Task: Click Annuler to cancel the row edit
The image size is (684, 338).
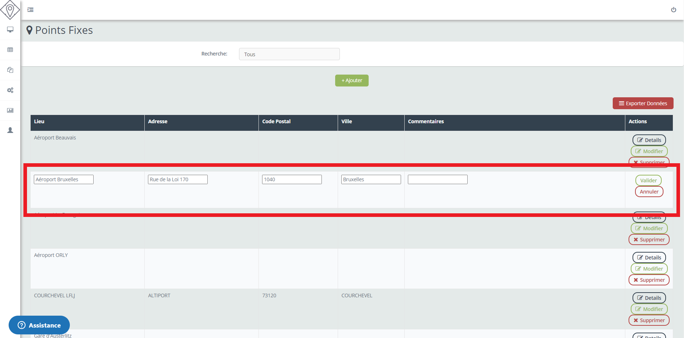Action: (x=649, y=192)
